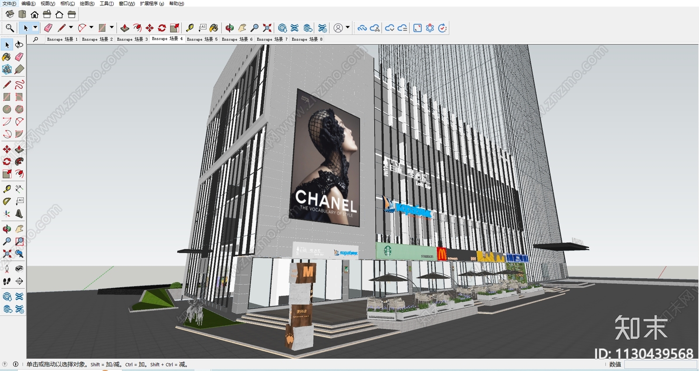
Task: Switch to Enscape 场景 5 tab
Action: click(x=202, y=39)
